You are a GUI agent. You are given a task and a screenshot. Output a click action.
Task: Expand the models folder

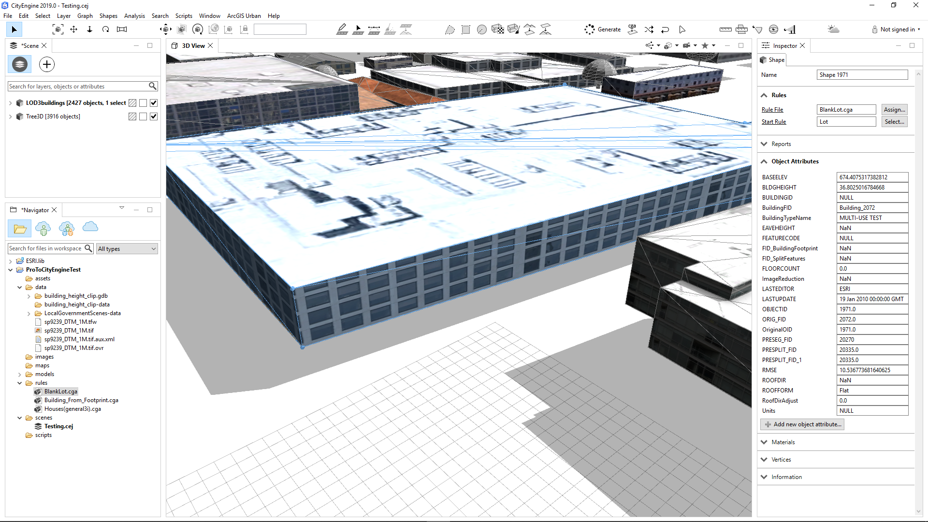(x=19, y=374)
